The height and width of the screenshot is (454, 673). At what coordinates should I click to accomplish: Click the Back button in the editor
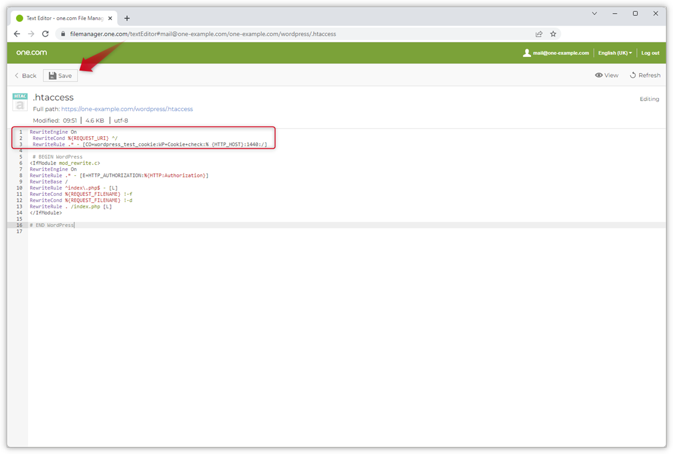click(x=24, y=75)
